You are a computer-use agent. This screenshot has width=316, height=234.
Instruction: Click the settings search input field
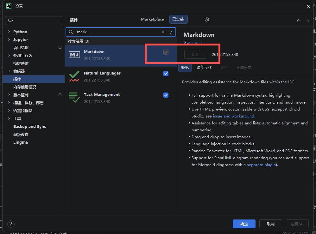[x=34, y=21]
